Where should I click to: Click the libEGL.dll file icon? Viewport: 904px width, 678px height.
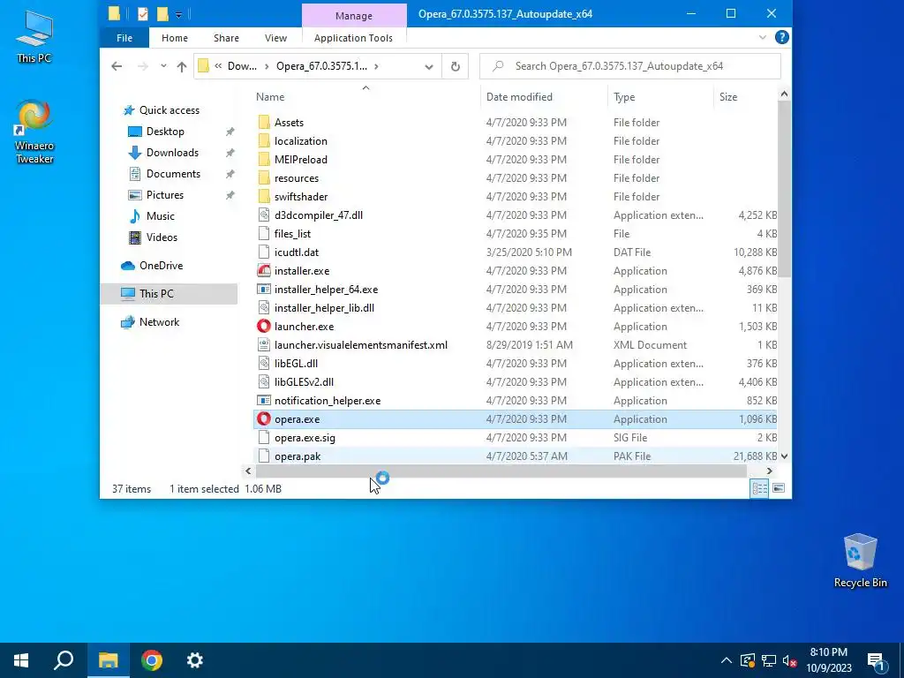pyautogui.click(x=263, y=364)
